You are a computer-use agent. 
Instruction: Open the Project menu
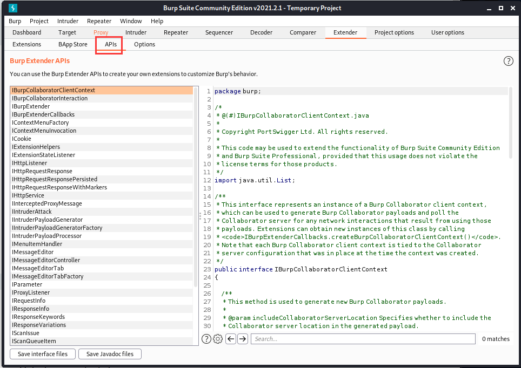(x=39, y=21)
